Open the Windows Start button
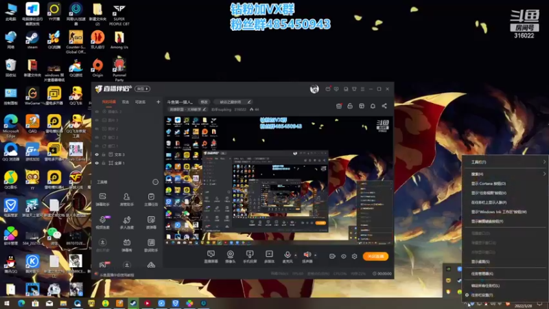The width and height of the screenshot is (549, 309). [7, 304]
